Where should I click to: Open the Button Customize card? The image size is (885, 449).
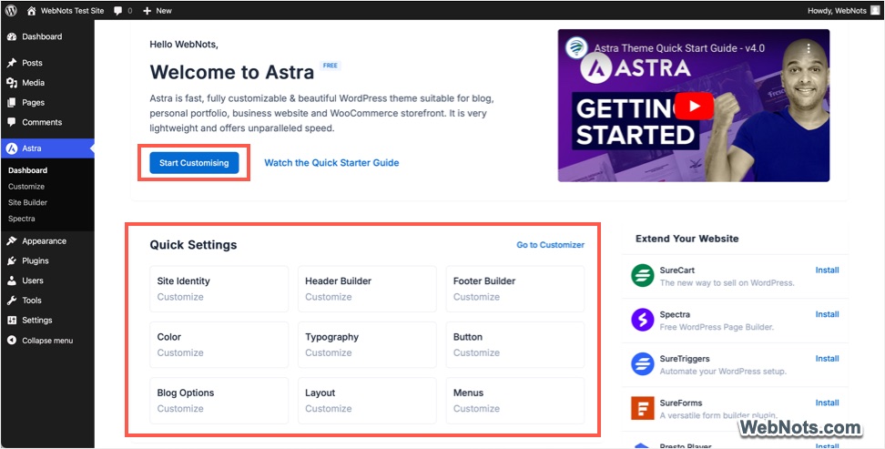click(x=515, y=344)
